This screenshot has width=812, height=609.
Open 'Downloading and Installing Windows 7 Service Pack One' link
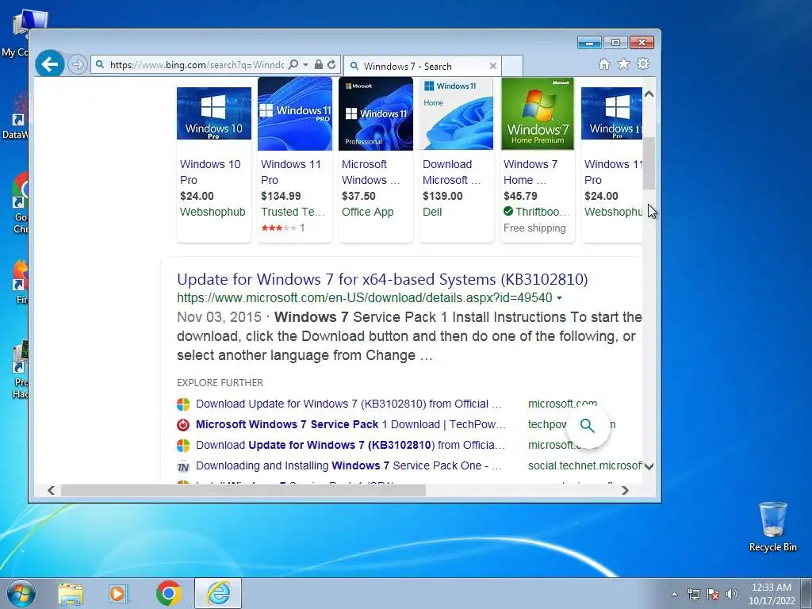tap(349, 465)
